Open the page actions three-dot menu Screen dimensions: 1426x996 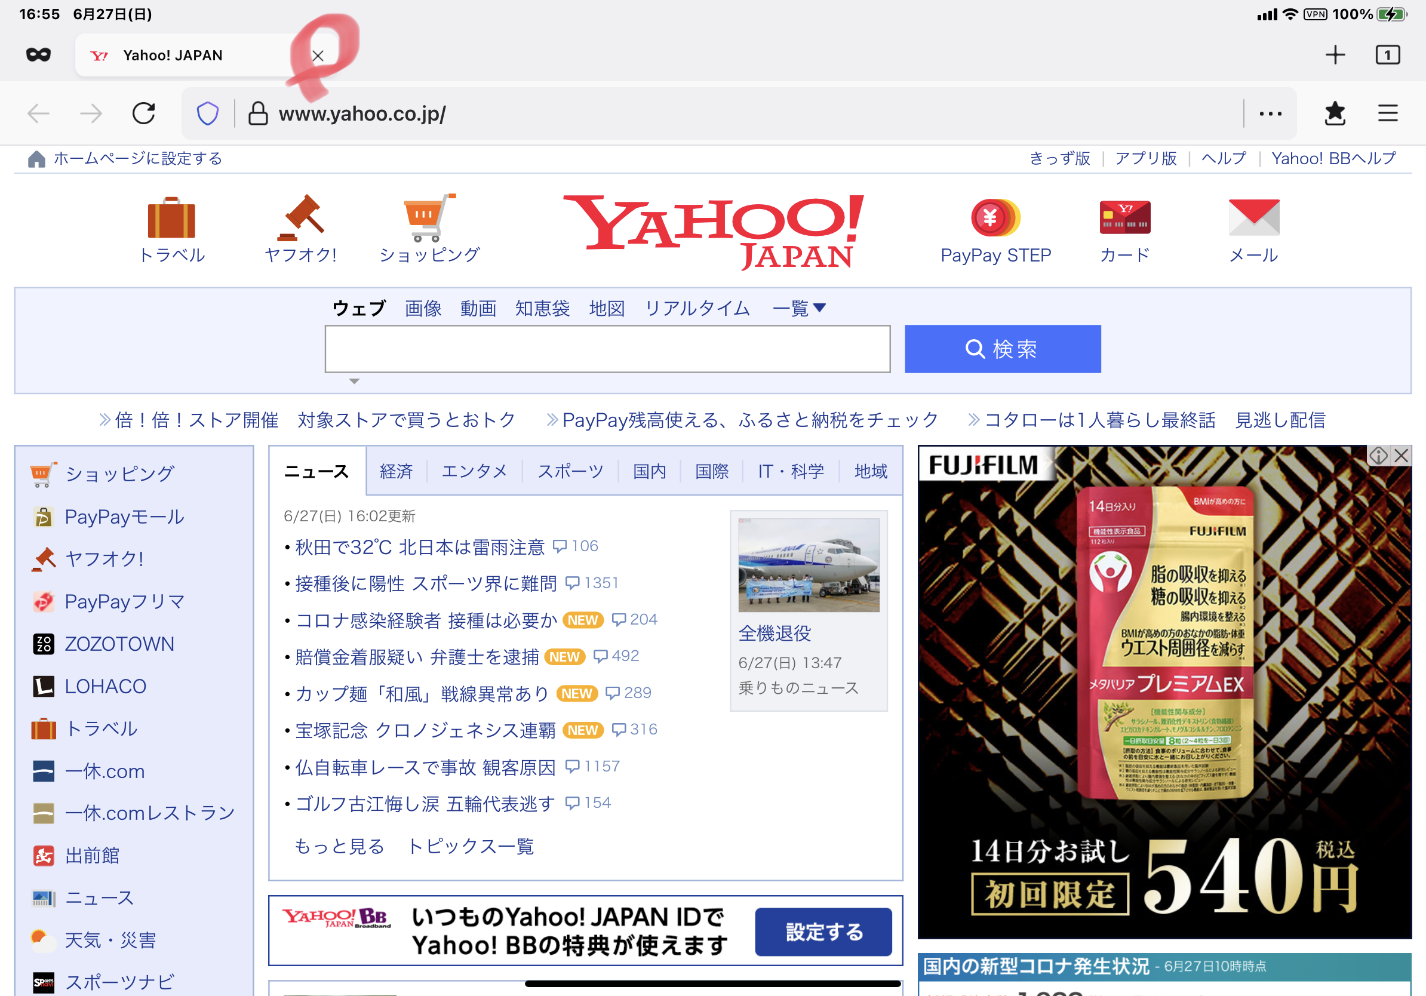click(1270, 113)
